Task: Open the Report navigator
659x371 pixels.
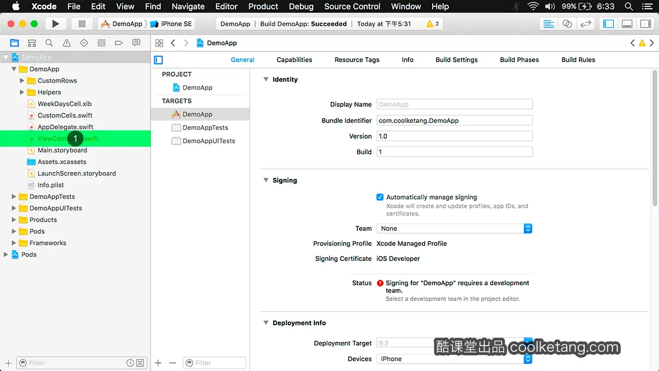Action: pos(136,43)
